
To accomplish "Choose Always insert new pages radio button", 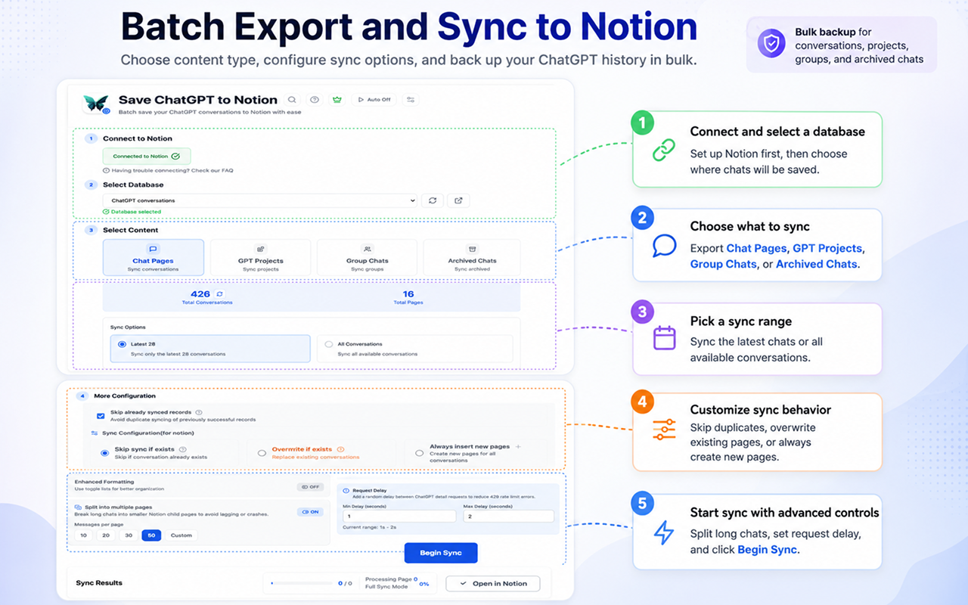I will click(x=419, y=453).
